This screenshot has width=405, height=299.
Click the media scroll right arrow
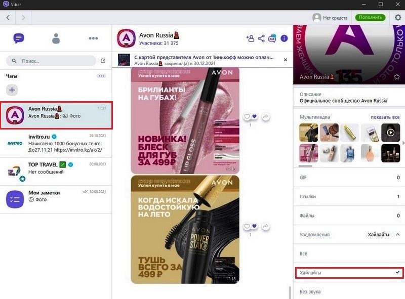(403, 143)
